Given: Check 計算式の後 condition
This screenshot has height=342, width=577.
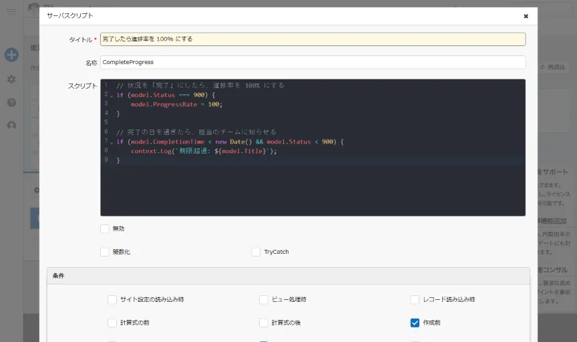Looking at the screenshot, I should point(264,323).
